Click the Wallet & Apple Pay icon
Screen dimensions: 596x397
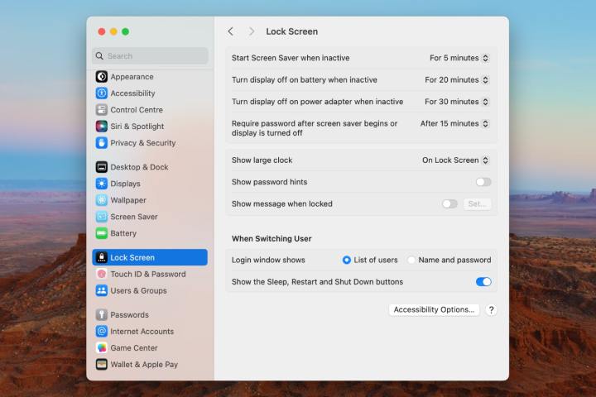(102, 364)
